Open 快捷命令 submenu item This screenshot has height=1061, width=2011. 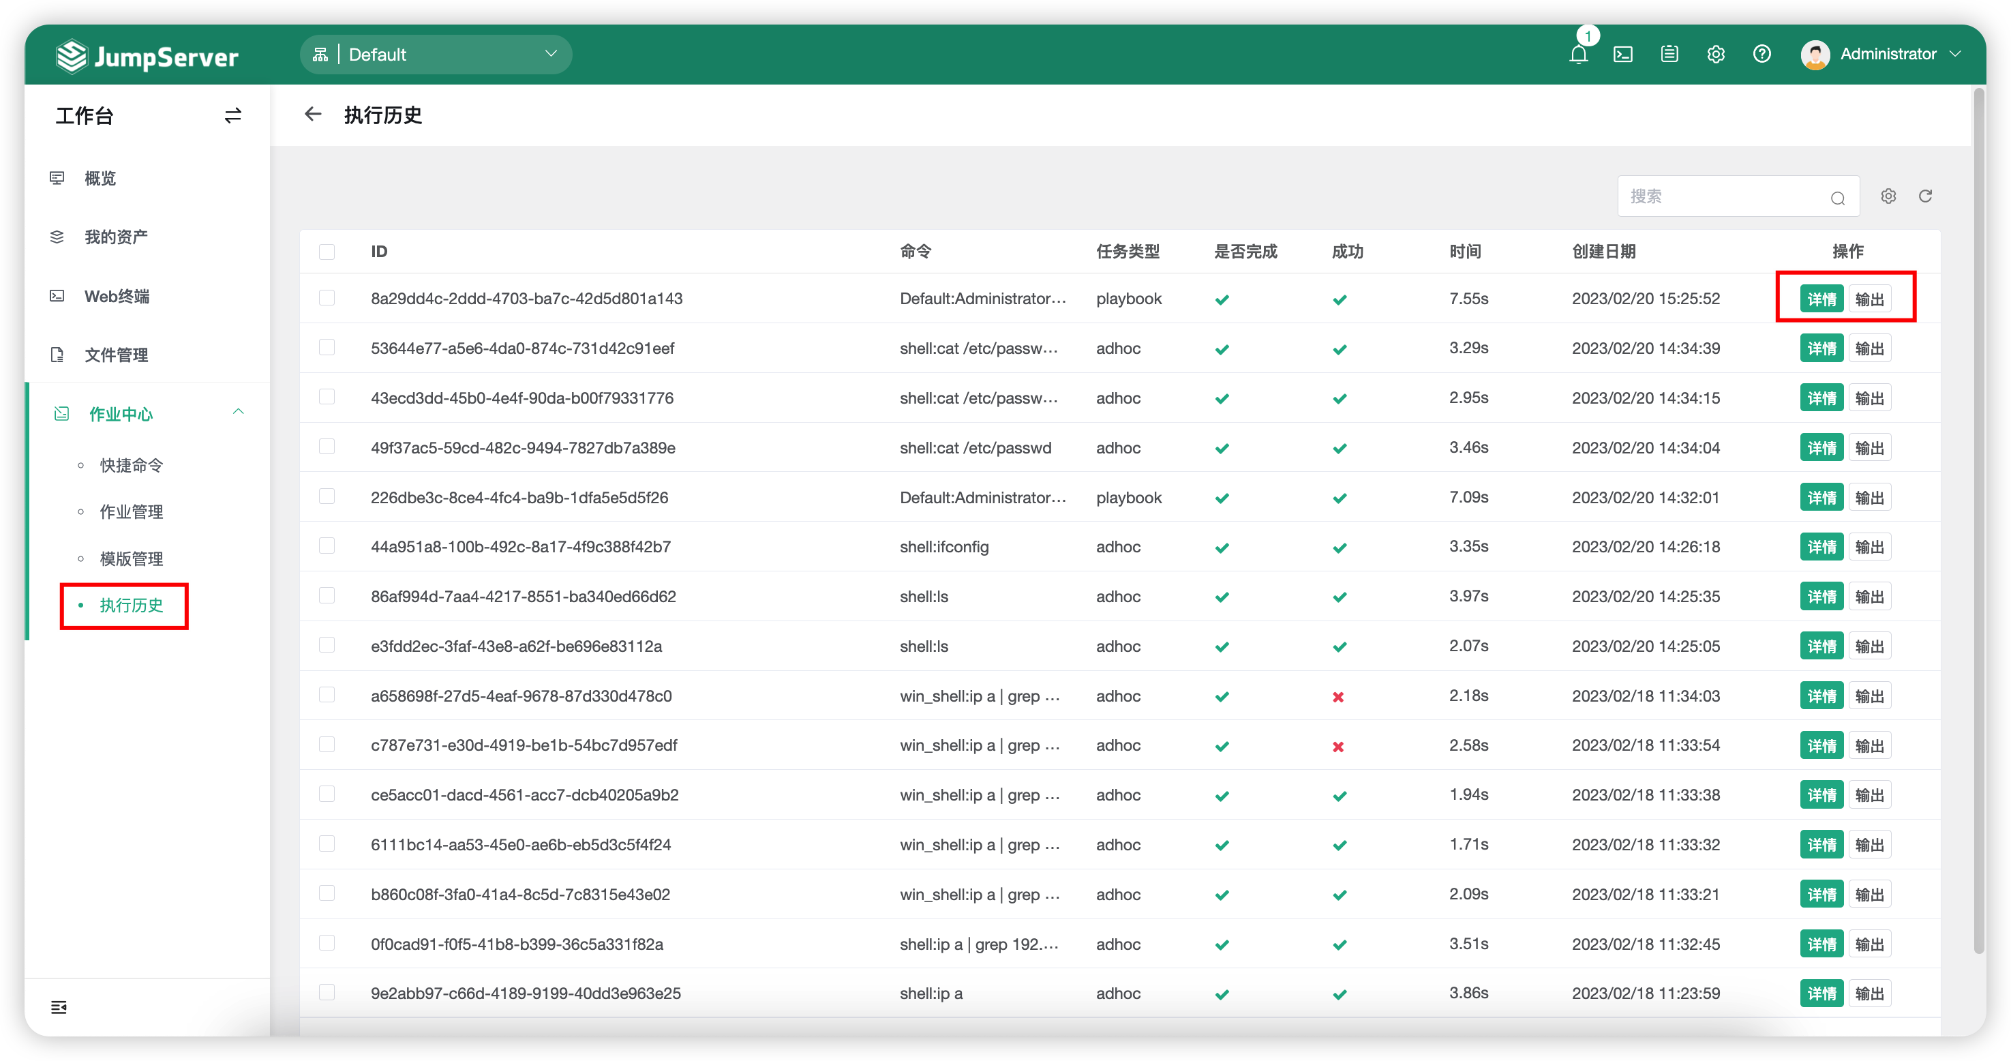tap(131, 465)
